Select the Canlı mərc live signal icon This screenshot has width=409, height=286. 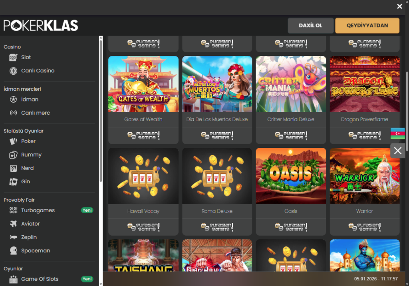point(13,113)
